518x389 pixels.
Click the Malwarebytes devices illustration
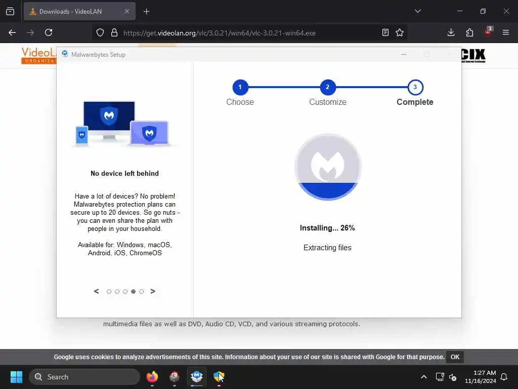[124, 124]
